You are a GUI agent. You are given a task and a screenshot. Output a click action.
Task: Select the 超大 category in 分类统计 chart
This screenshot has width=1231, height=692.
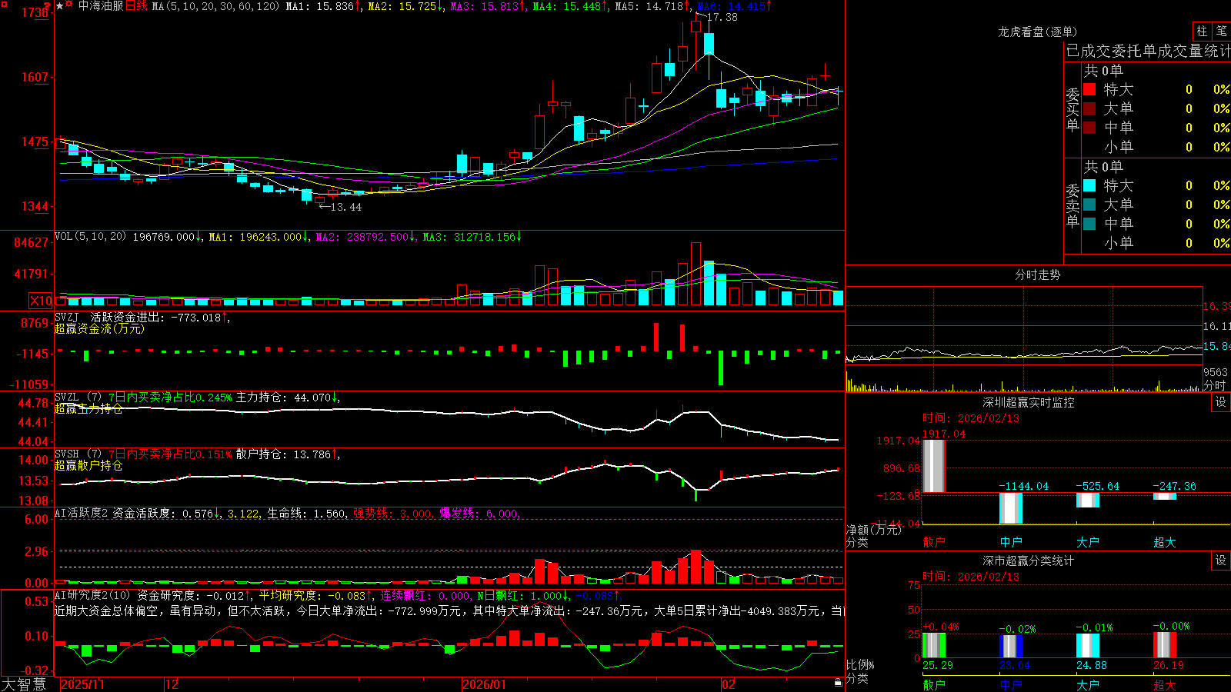(x=1165, y=685)
